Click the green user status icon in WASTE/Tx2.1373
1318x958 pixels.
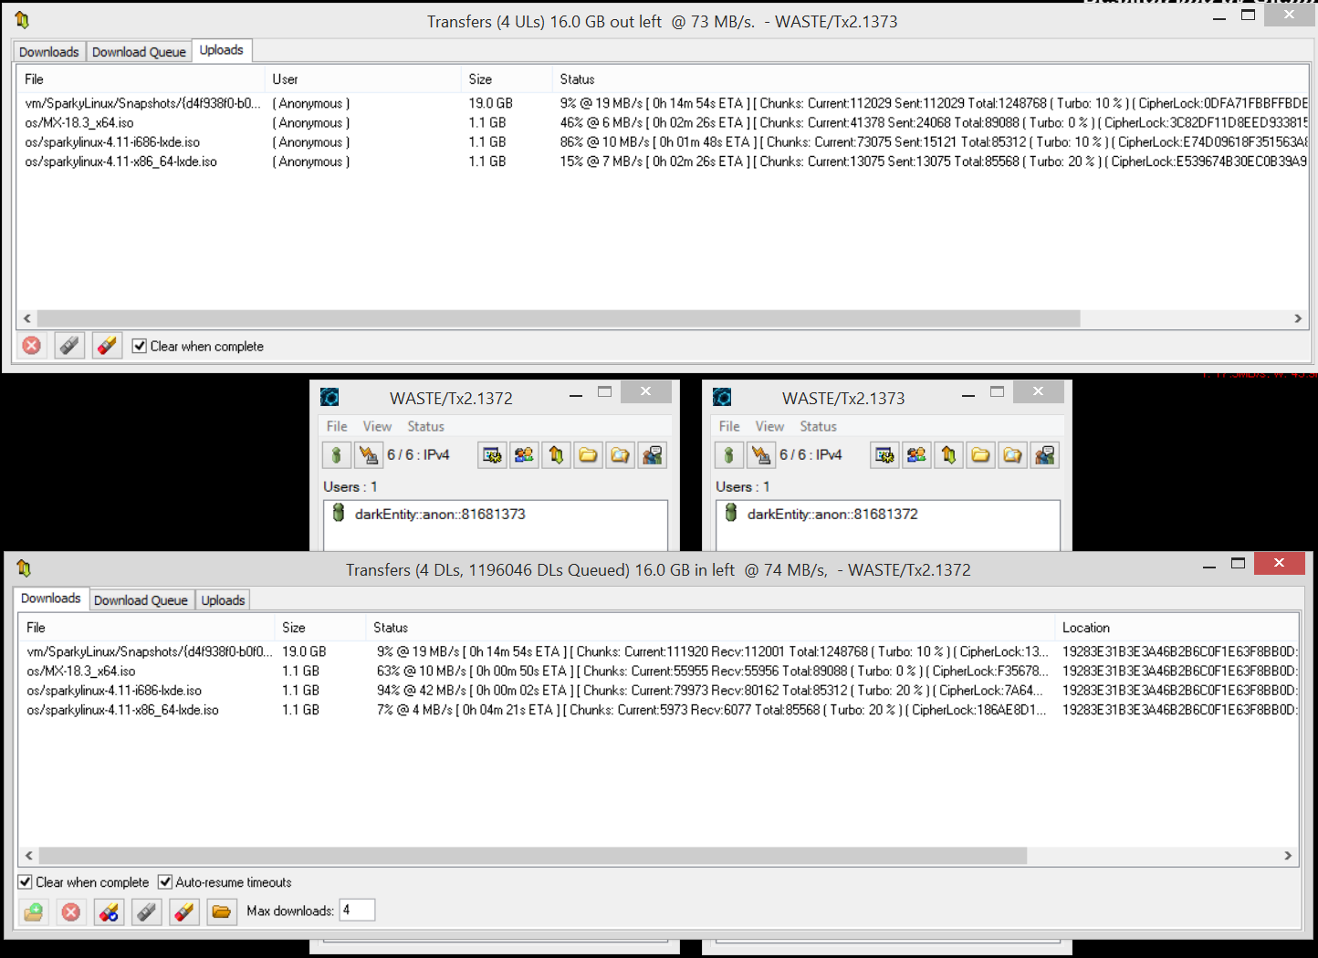(x=729, y=454)
